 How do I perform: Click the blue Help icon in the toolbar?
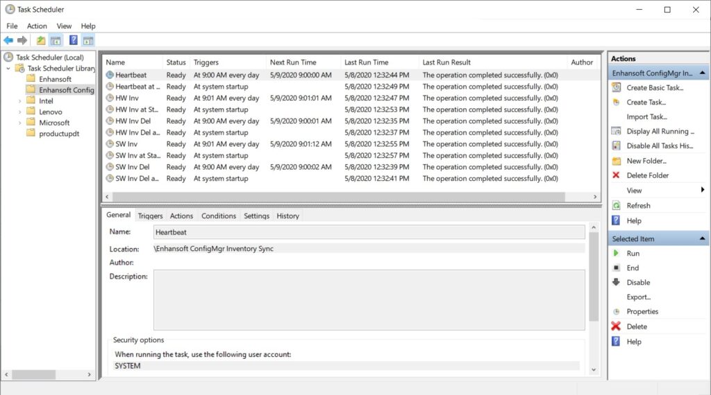click(x=73, y=40)
